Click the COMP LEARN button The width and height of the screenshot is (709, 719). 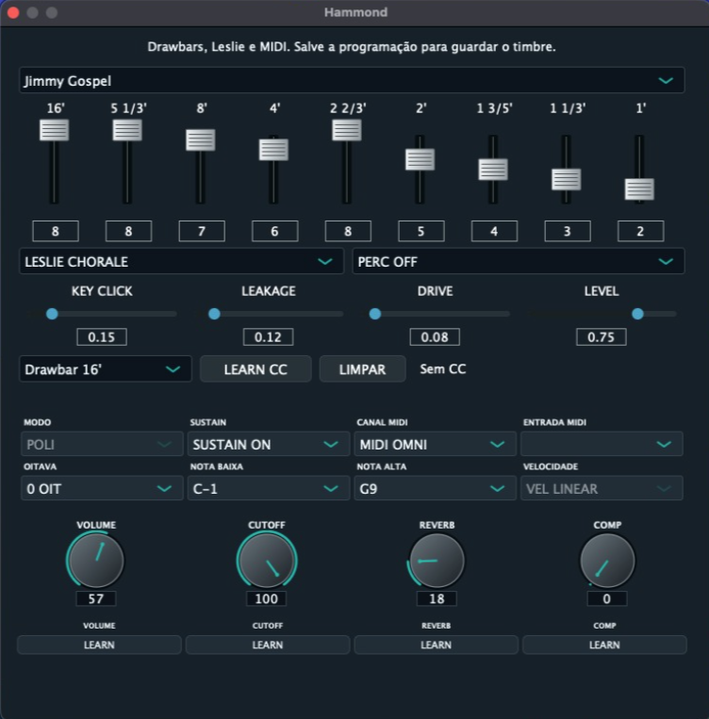pos(604,645)
